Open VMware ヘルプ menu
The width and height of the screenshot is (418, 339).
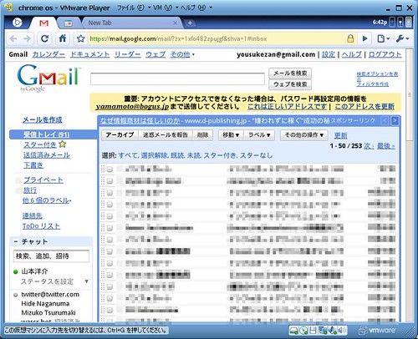[196, 8]
